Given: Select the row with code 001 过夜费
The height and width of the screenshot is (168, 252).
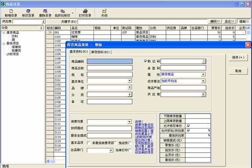Looking at the screenshot, I should [x=146, y=32].
